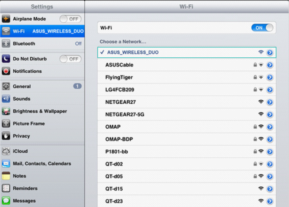Open details arrow for QT-d23
The height and width of the screenshot is (207, 289).
coord(270,201)
